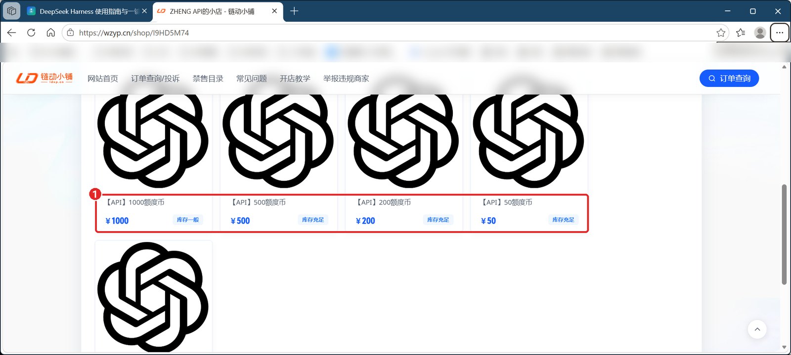Reload the current page
Screen dimensions: 791x355
[31, 33]
